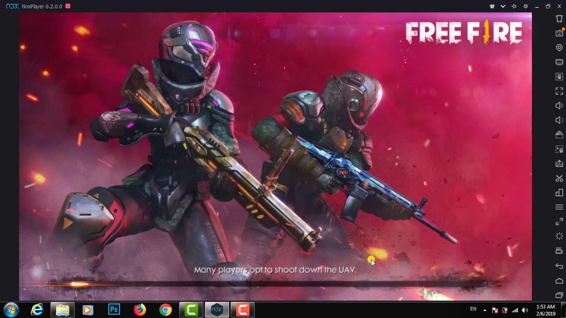Screen dimensions: 566x318
Task: Open Action Center flag tray icon
Action: pyautogui.click(x=495, y=310)
